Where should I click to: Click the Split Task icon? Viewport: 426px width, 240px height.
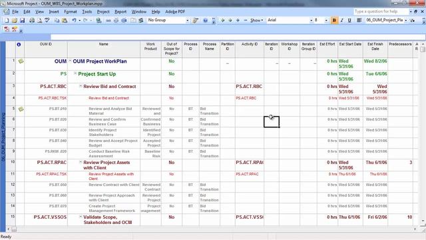[x=124, y=21]
